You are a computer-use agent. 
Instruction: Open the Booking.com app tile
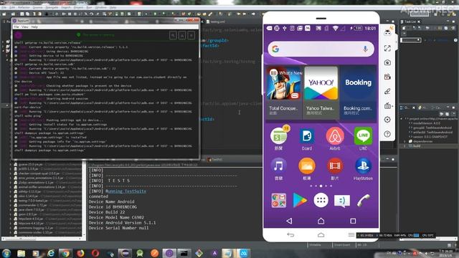pyautogui.click(x=358, y=92)
